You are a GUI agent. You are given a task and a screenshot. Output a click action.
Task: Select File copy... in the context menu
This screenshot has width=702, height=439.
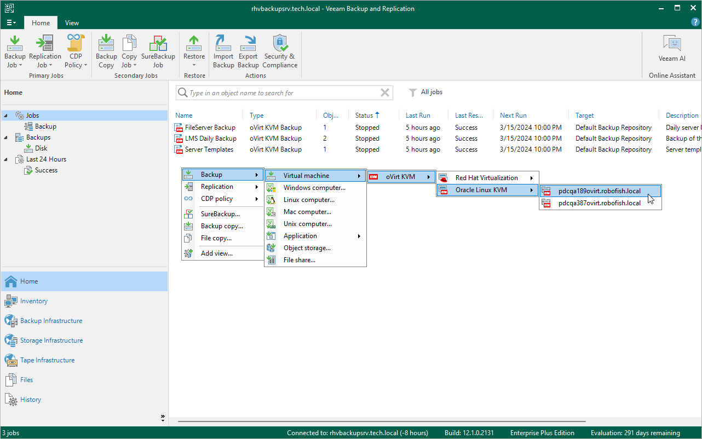click(223, 238)
